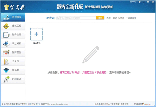
Task: Open 学历类 category
Action: click(13, 70)
